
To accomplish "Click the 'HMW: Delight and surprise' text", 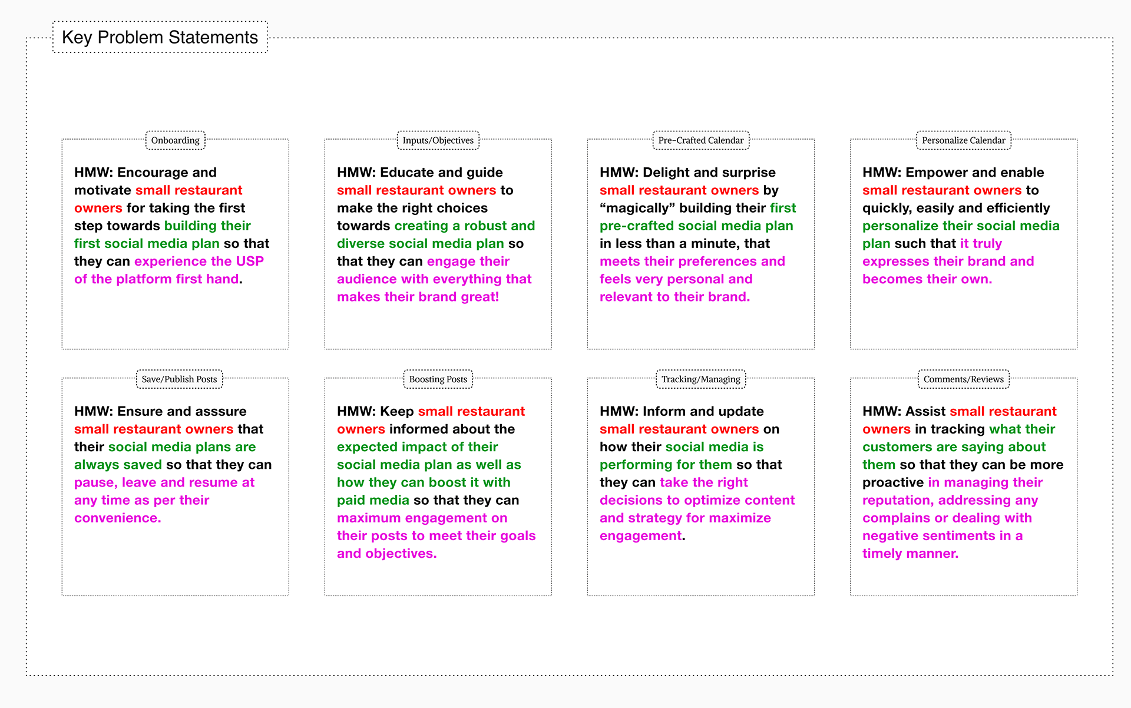I will [x=687, y=173].
